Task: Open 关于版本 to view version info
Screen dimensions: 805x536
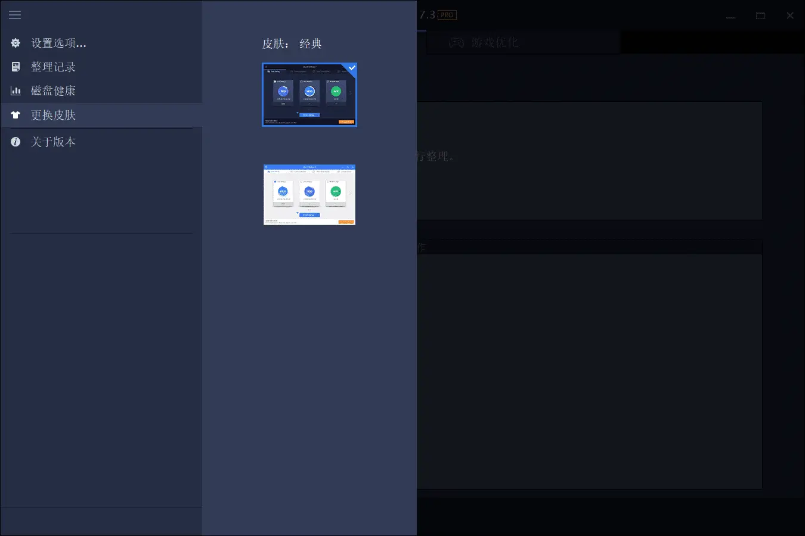Action: coord(53,142)
